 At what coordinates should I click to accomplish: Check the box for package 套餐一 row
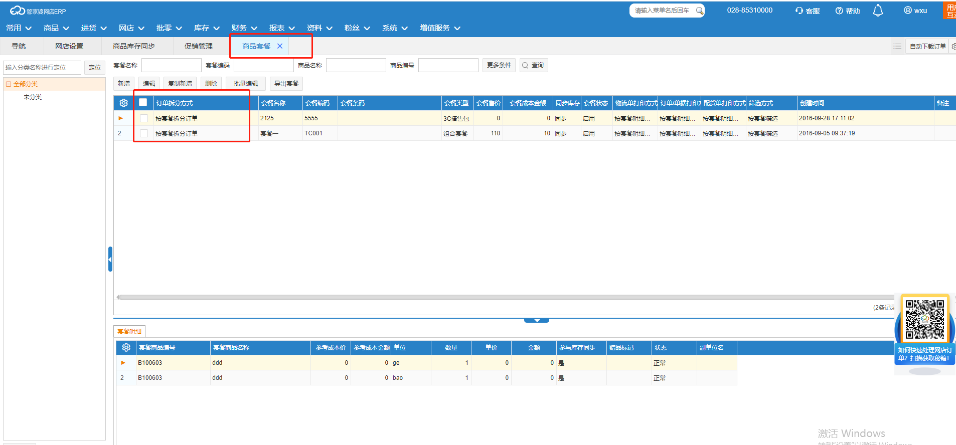click(144, 133)
